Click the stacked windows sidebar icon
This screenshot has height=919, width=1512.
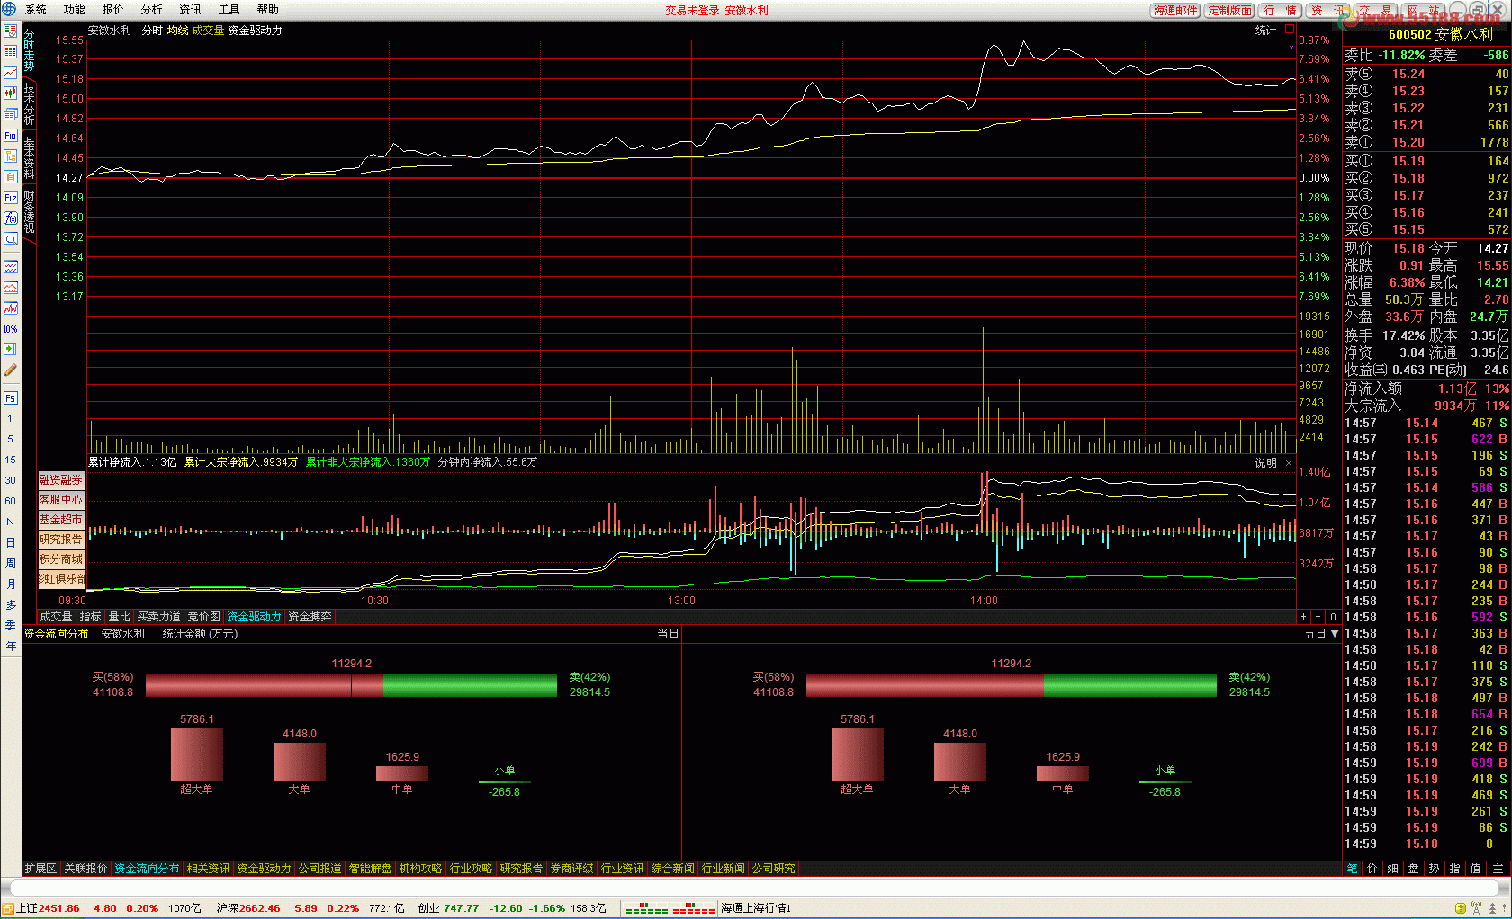click(11, 114)
